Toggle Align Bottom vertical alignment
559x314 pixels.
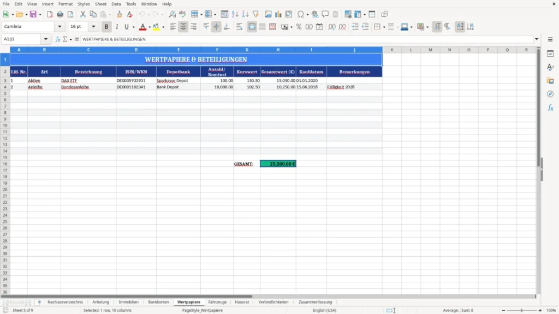click(x=227, y=27)
